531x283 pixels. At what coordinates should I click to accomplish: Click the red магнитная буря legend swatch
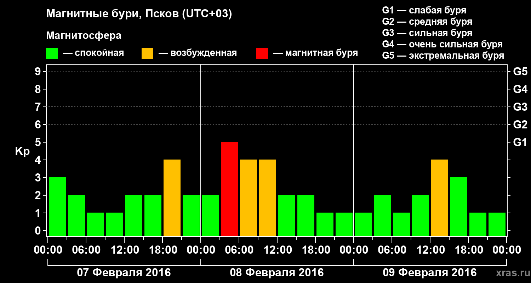262,53
